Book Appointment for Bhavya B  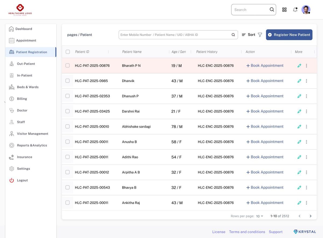pos(265,187)
